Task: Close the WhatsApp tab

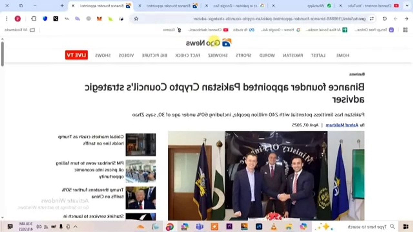Action: point(273,5)
